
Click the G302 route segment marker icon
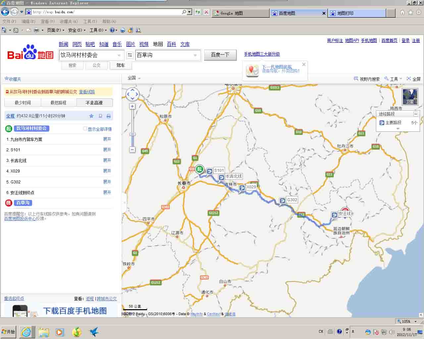(x=283, y=200)
